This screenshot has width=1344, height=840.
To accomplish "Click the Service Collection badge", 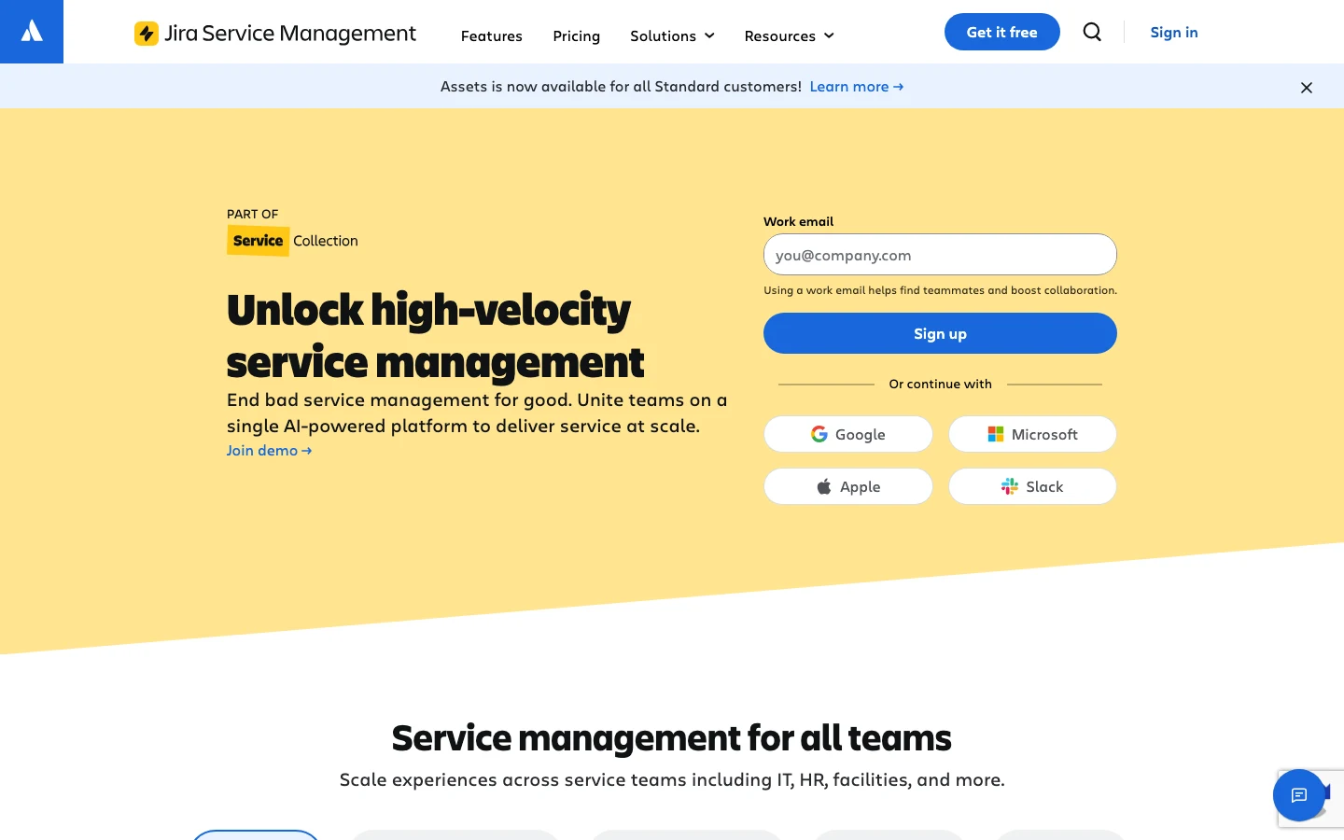I will click(x=292, y=241).
